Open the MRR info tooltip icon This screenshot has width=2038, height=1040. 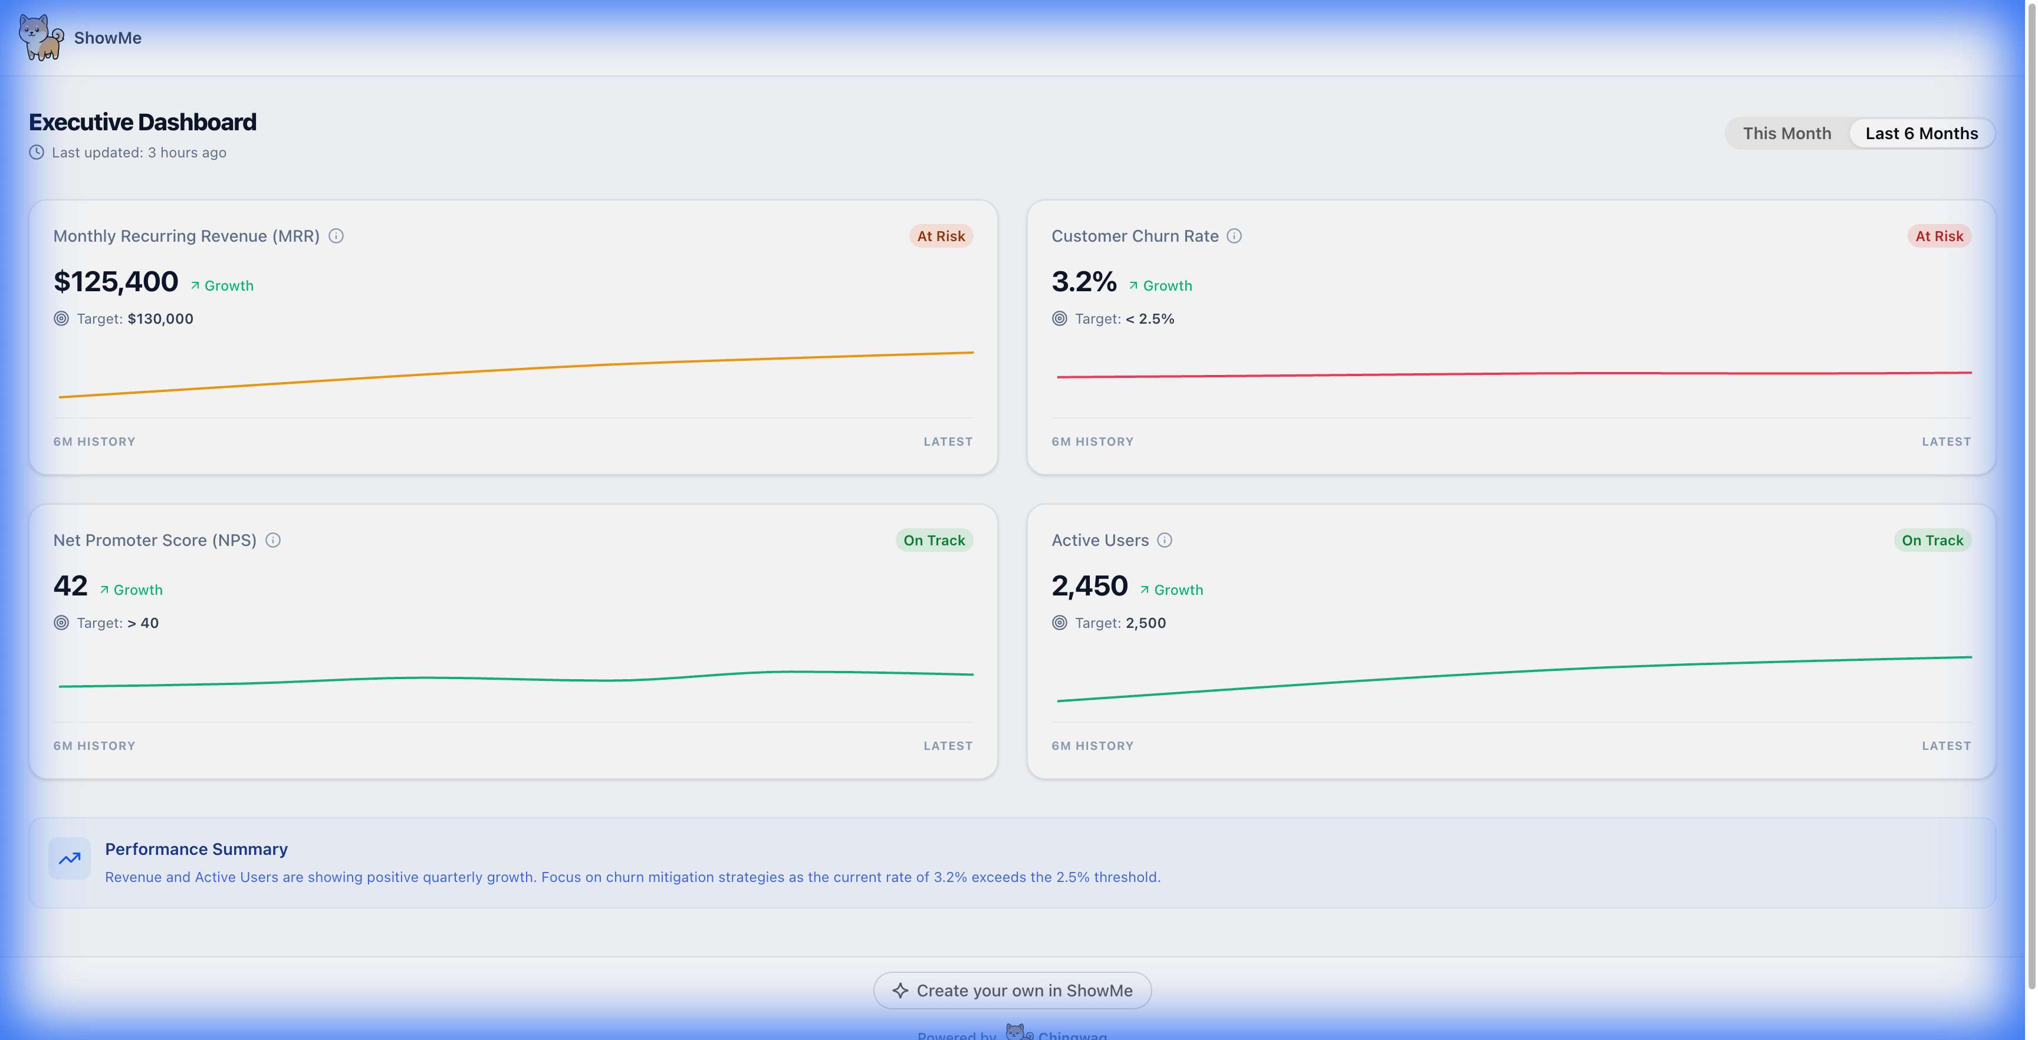[336, 236]
